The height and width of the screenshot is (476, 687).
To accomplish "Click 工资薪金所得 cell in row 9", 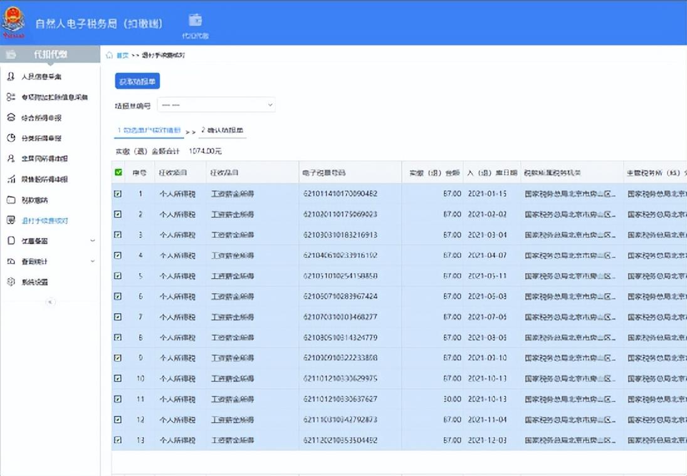I will coord(233,358).
